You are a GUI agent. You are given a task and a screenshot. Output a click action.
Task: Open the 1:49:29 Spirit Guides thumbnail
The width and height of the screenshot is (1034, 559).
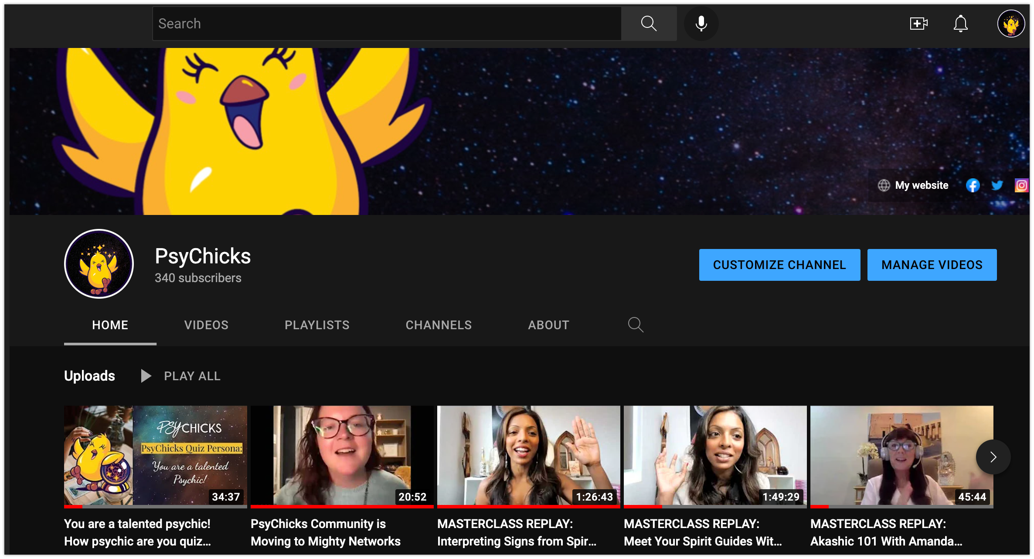pyautogui.click(x=715, y=456)
